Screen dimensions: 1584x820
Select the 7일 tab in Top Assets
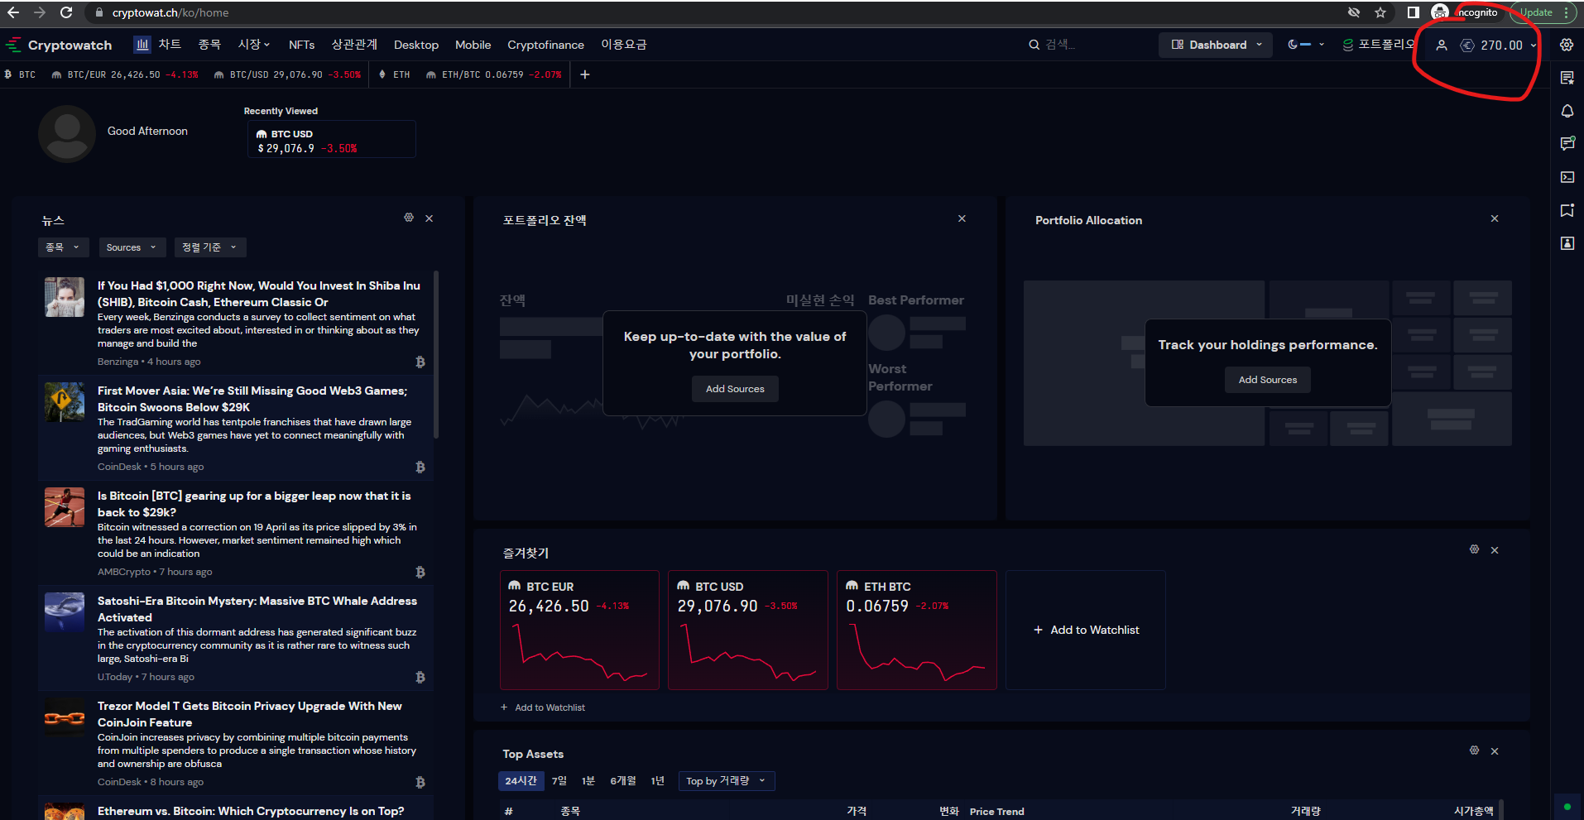point(559,781)
